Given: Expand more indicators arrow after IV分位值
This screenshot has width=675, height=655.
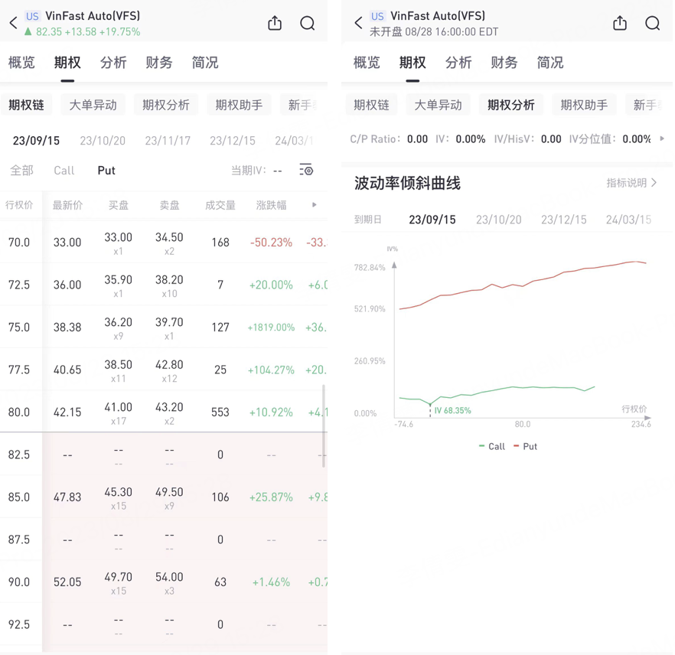Looking at the screenshot, I should coord(662,138).
